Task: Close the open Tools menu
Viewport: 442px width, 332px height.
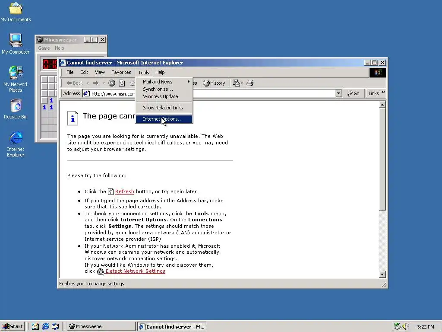Action: coord(143,73)
